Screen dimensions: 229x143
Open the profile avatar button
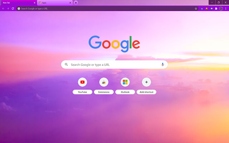pos(221,9)
